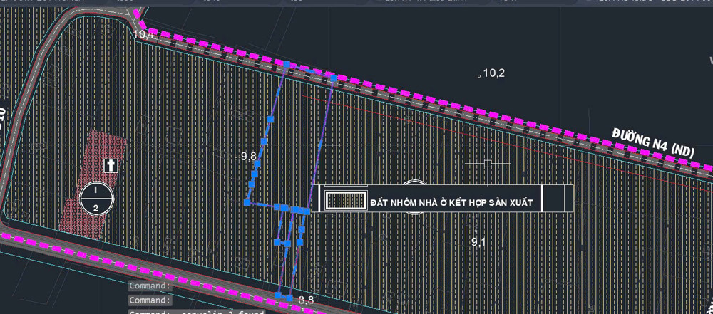The width and height of the screenshot is (713, 314).
Task: Select the 10,4 elevation label
Action: [x=143, y=34]
